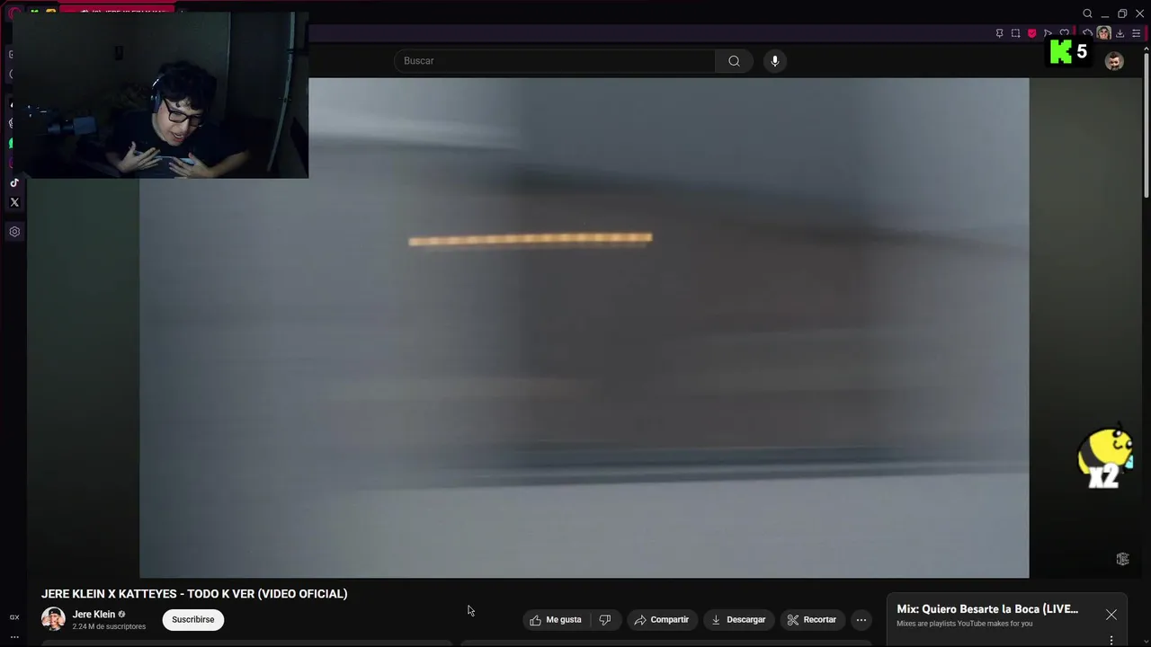This screenshot has height=647, width=1151.
Task: Click the GX corner sidebar icon
Action: (14, 617)
